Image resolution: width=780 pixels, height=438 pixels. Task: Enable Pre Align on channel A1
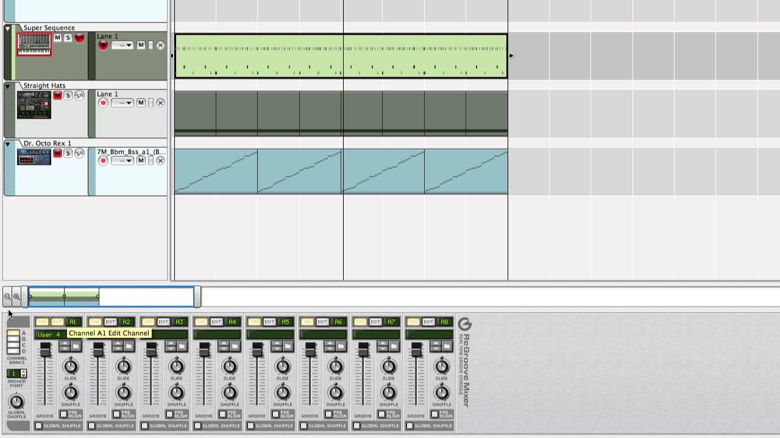coord(63,414)
